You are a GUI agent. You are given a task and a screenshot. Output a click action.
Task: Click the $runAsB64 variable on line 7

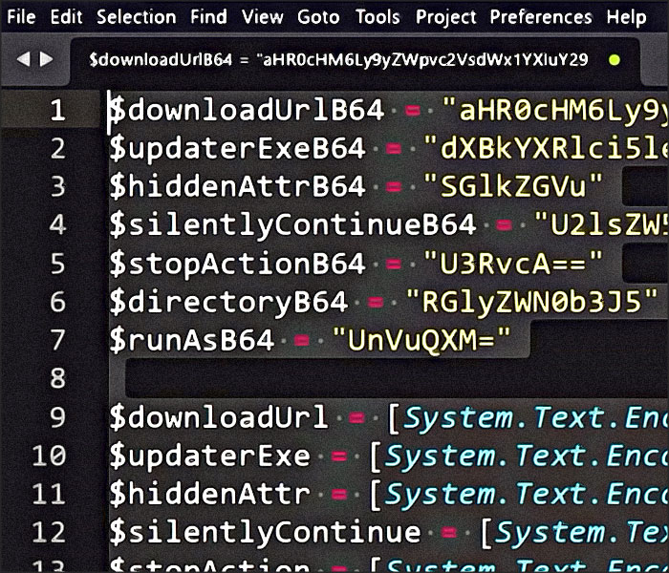coord(191,340)
